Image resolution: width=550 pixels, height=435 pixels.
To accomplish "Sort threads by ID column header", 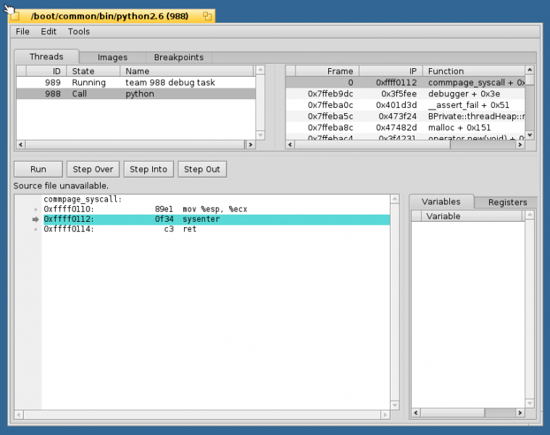I will 46,71.
